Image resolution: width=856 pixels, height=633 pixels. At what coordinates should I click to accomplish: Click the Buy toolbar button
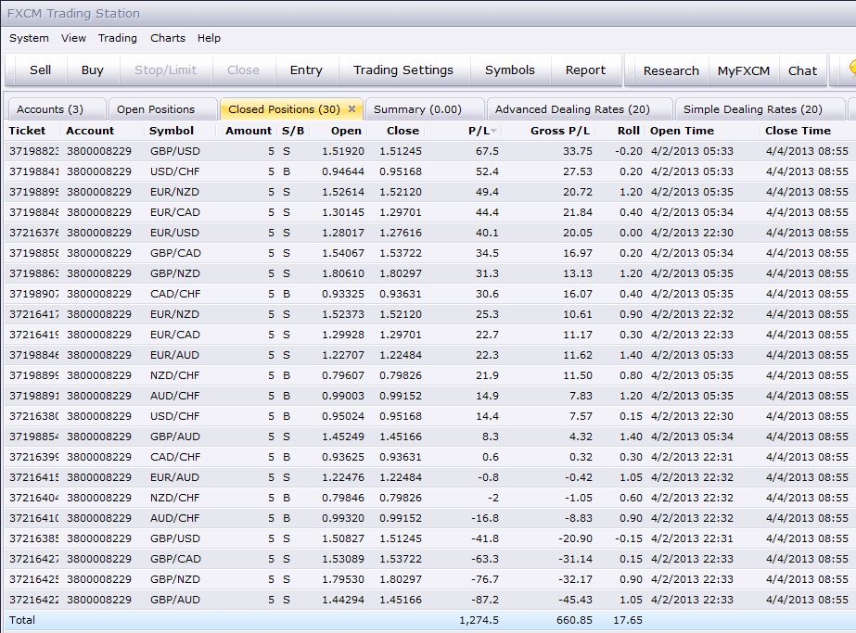click(x=92, y=70)
